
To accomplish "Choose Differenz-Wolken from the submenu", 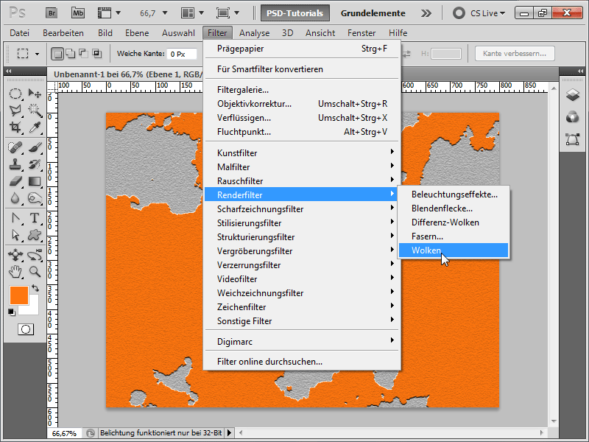I will tap(454, 222).
